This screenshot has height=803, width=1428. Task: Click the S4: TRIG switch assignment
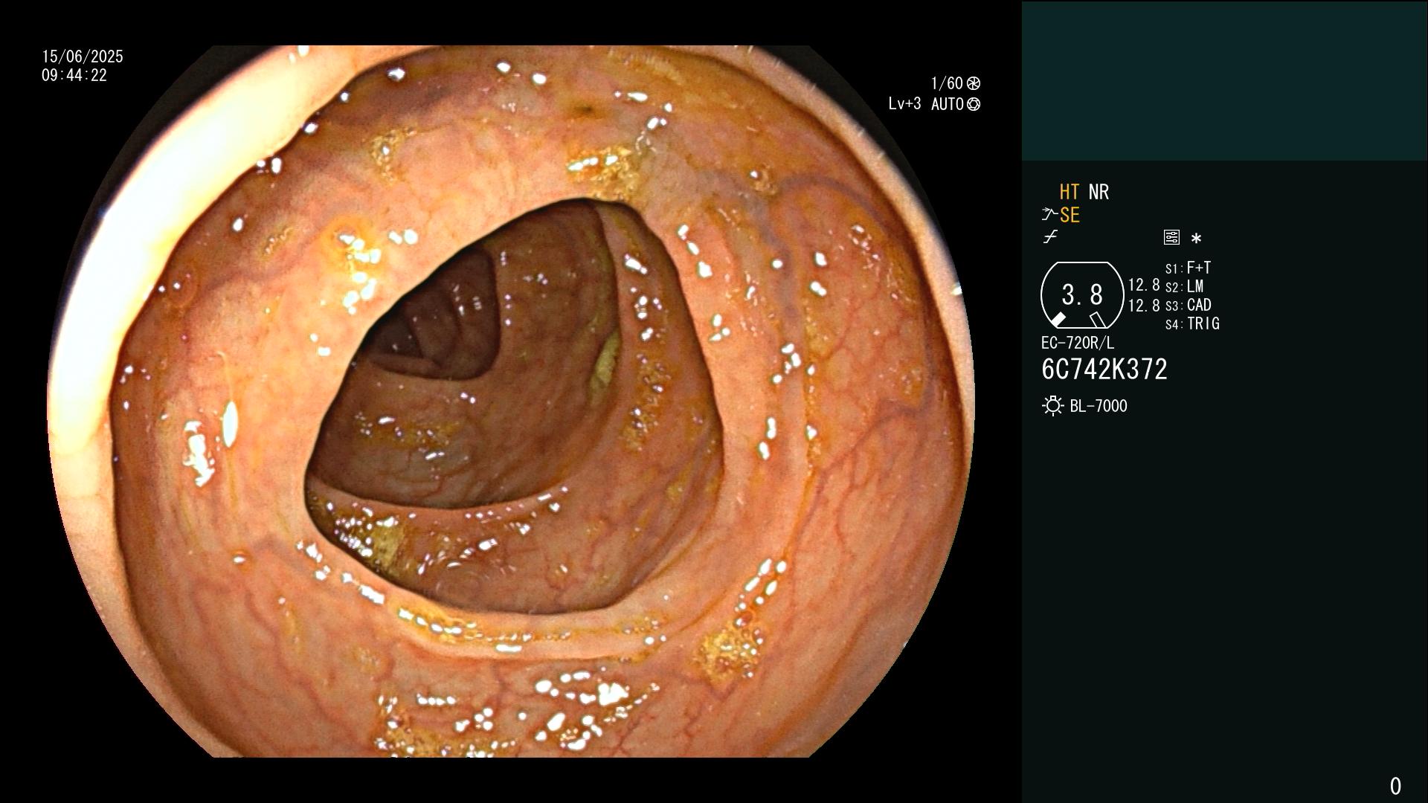tap(1192, 323)
